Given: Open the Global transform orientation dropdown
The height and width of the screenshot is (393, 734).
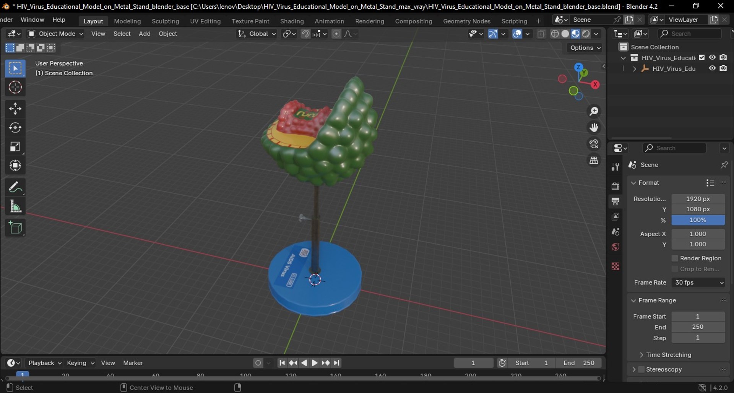Looking at the screenshot, I should 257,34.
